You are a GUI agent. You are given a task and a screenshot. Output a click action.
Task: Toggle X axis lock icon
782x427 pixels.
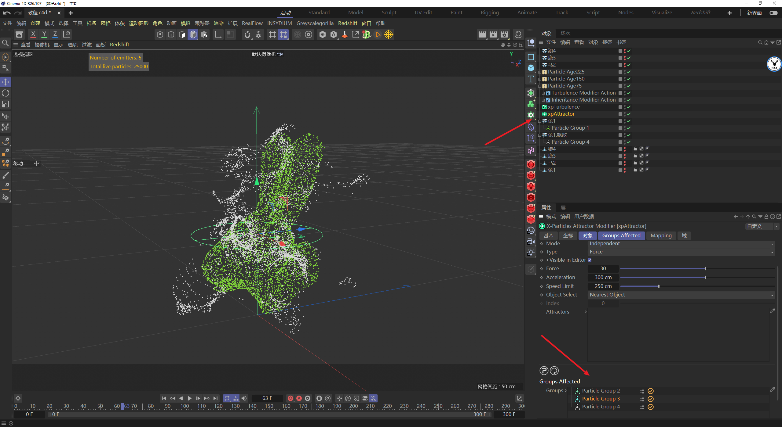[x=33, y=34]
